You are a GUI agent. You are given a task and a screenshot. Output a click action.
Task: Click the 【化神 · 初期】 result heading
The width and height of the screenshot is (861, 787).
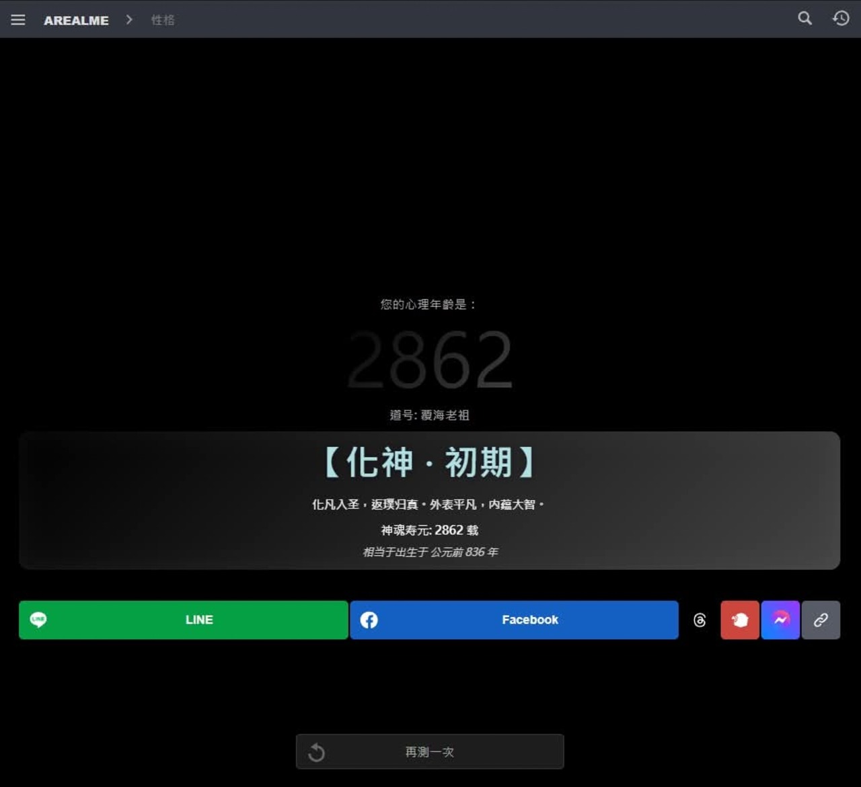pos(429,462)
